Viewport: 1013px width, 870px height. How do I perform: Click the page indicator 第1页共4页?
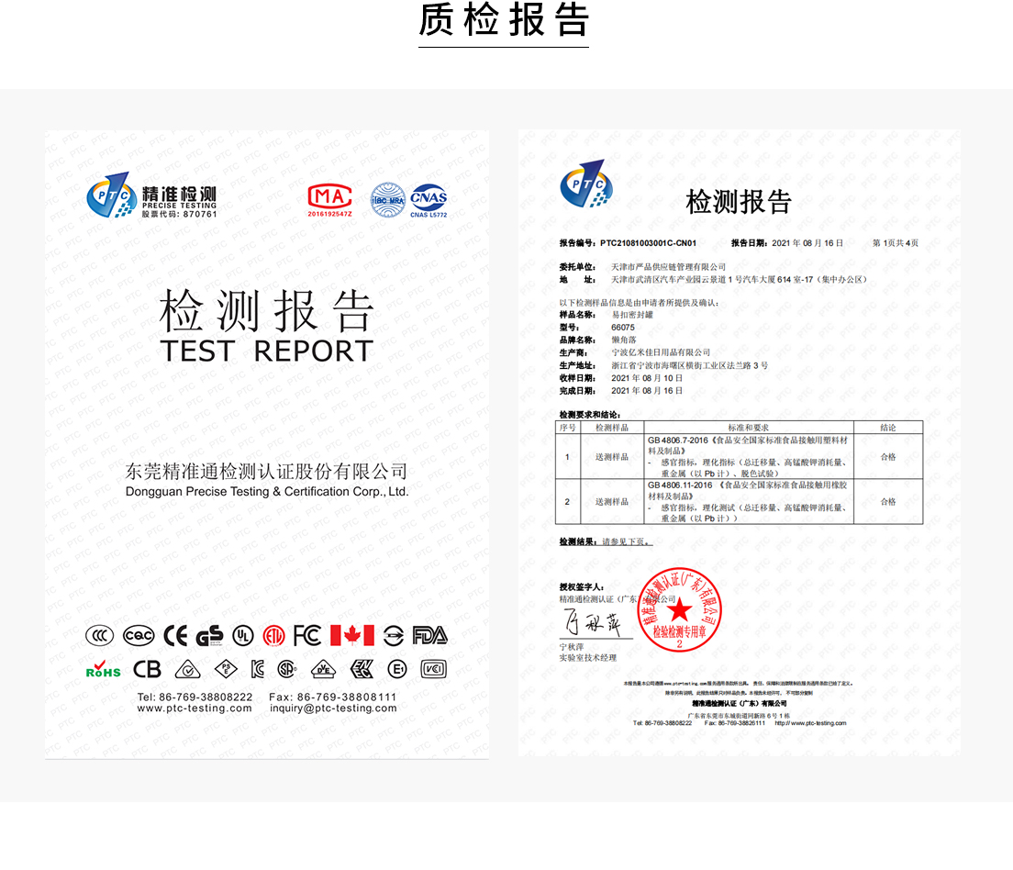pyautogui.click(x=896, y=243)
